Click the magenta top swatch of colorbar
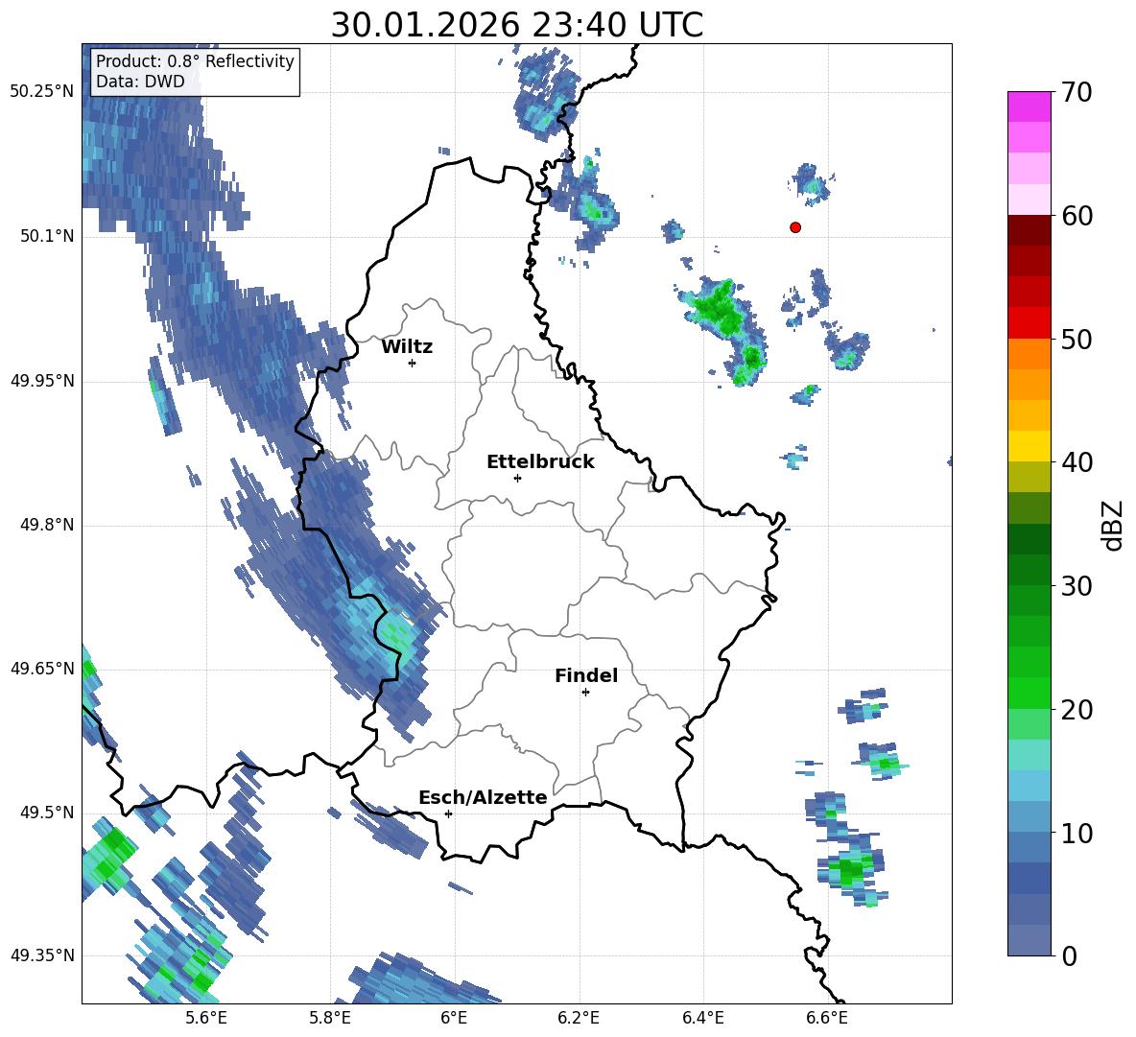Image resolution: width=1136 pixels, height=1037 pixels. [1029, 106]
